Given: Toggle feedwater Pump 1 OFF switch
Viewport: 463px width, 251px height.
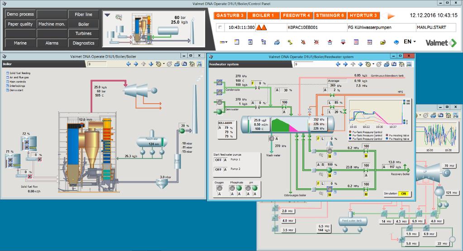Looking at the screenshot, I should click(218, 160).
